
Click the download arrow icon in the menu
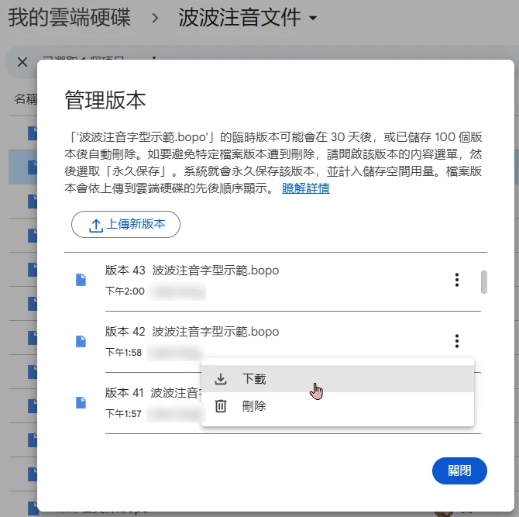click(221, 379)
